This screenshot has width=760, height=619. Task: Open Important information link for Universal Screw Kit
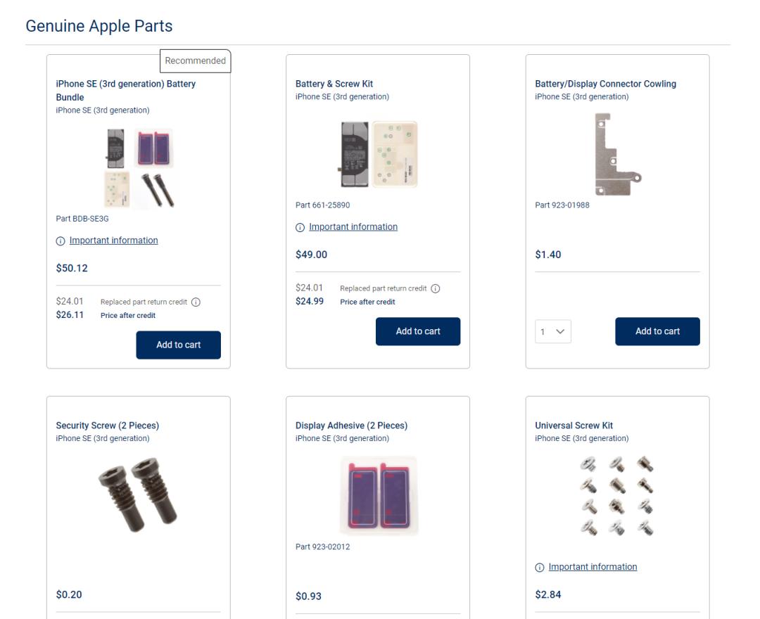coord(593,567)
